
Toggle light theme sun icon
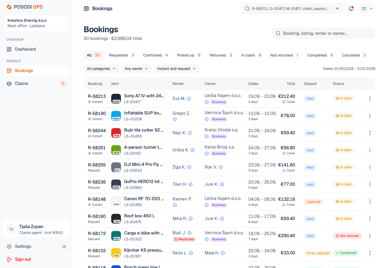click(64, 247)
